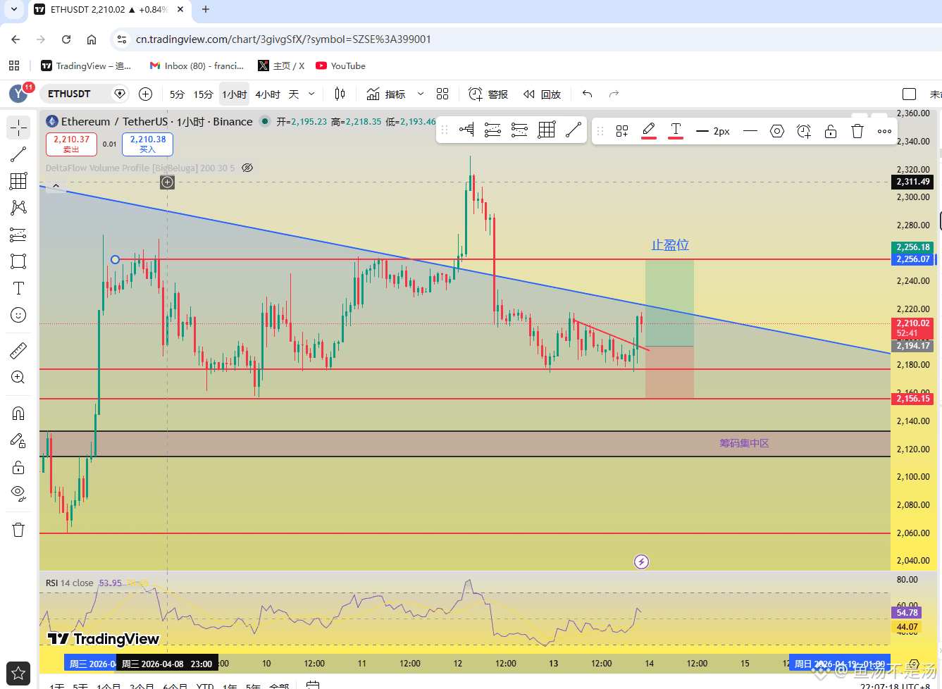The image size is (942, 689).
Task: Toggle magnet mode for drawings
Action: click(x=18, y=414)
